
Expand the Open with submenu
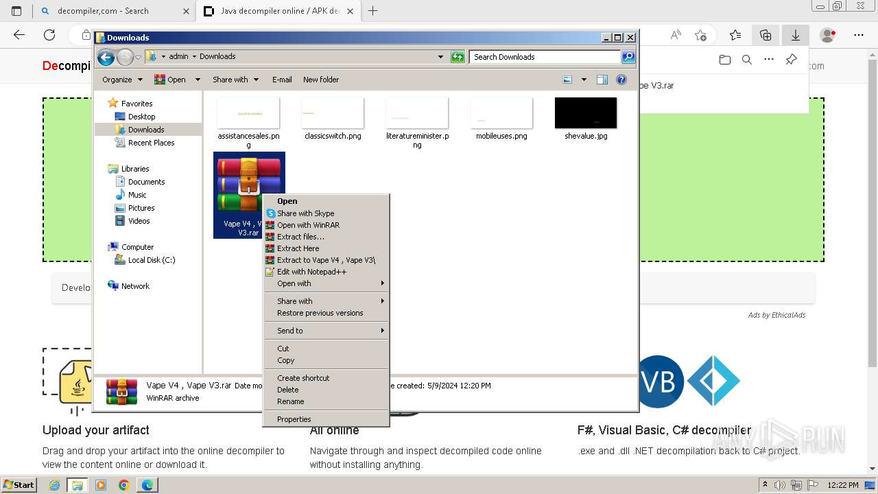coord(327,283)
